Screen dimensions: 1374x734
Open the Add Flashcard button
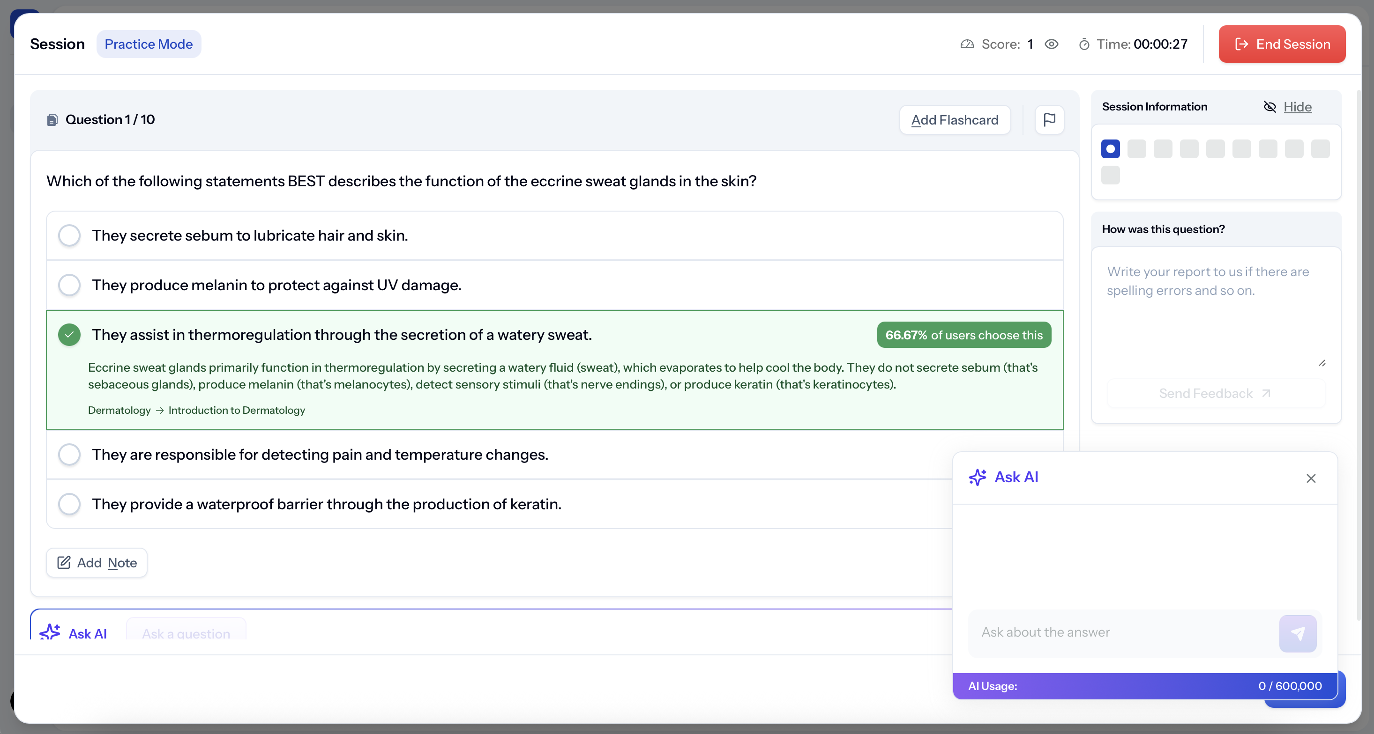tap(954, 120)
